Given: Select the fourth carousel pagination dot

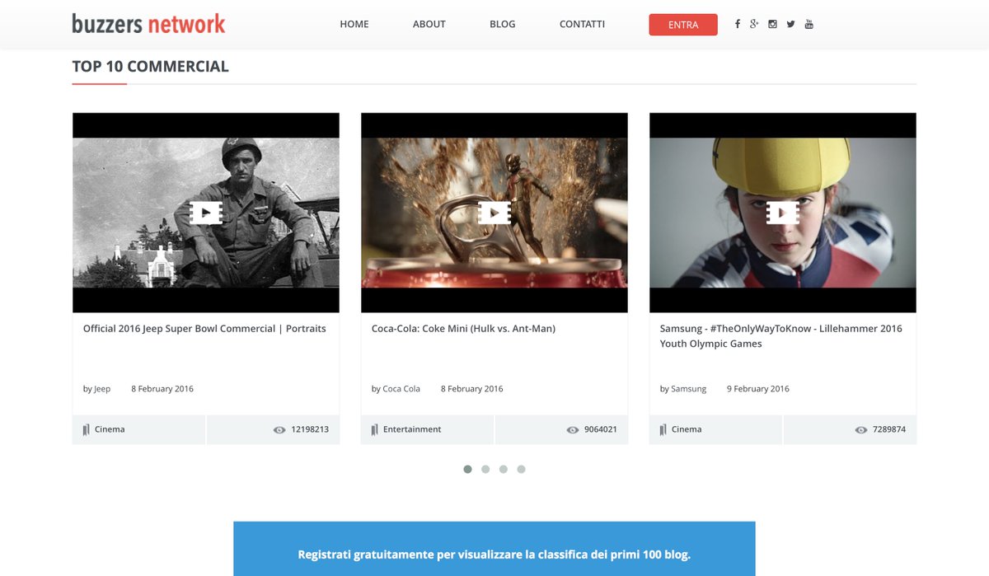Looking at the screenshot, I should [521, 469].
